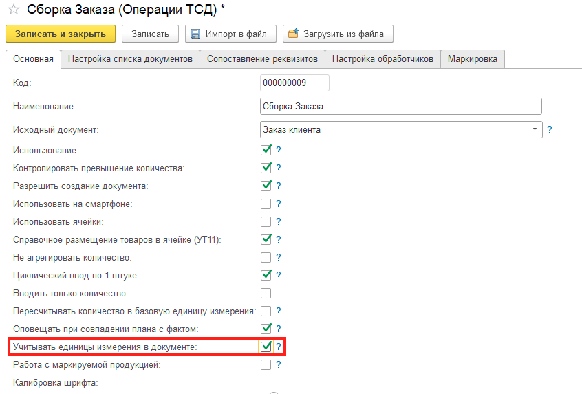582x394 pixels.
Task: Click the Наименование label
Action: (x=44, y=106)
